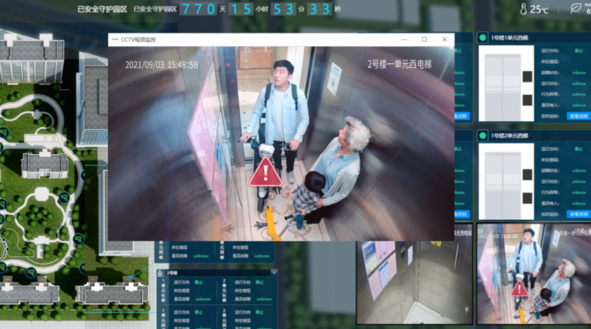Click 查看视频 button for 1号楼2单元西梯
Viewport: 591px width, 329px height.
(578, 214)
